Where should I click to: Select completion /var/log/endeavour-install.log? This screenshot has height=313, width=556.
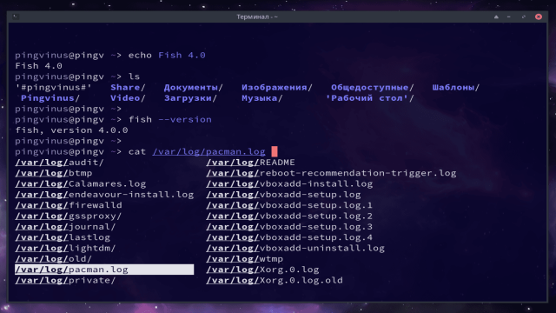tap(104, 195)
